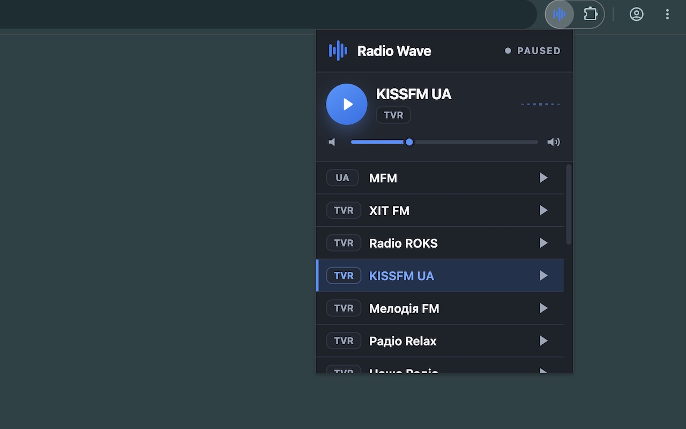Screen dimensions: 686x429
Task: Select the XIT FM station name
Action: [x=389, y=211]
